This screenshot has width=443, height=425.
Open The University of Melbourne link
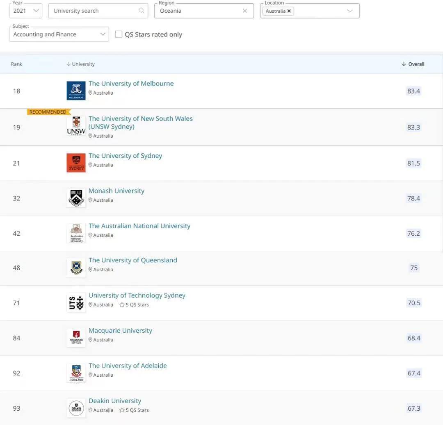coord(131,84)
